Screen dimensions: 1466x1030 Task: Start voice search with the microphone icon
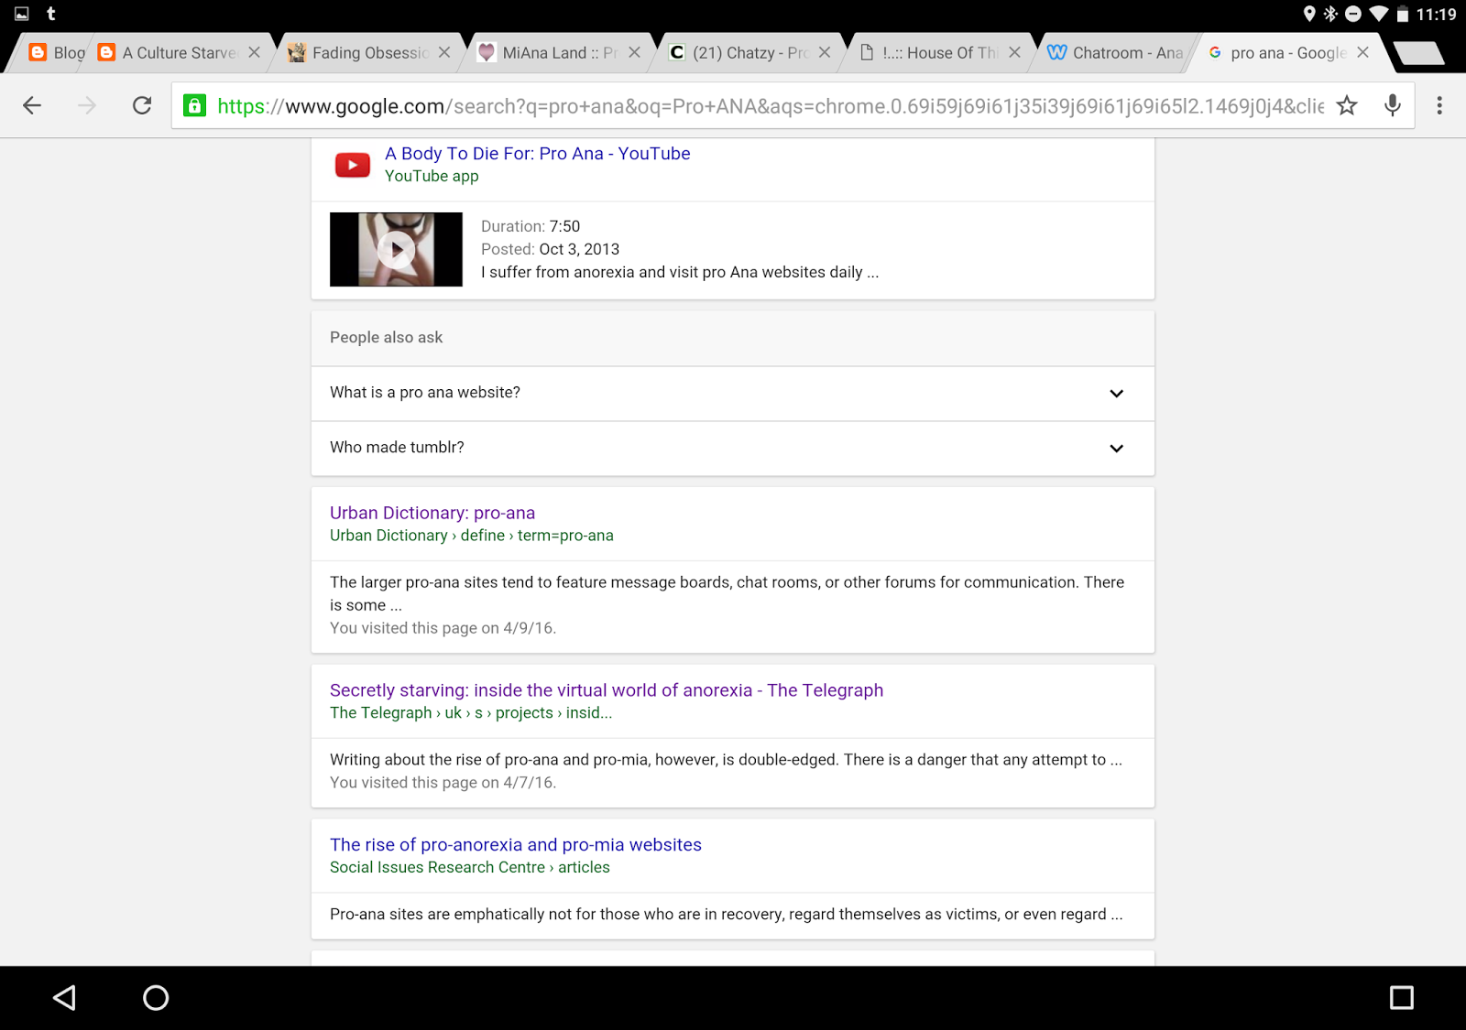tap(1393, 105)
